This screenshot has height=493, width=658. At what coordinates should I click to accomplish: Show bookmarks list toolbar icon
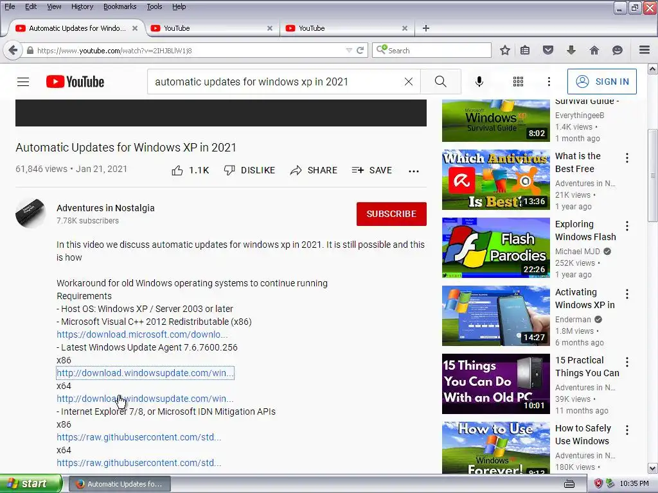point(525,50)
